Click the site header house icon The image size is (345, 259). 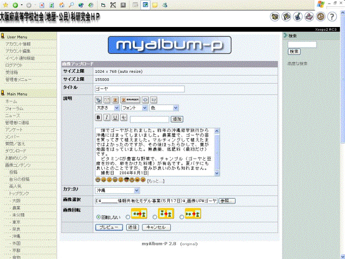[274, 17]
